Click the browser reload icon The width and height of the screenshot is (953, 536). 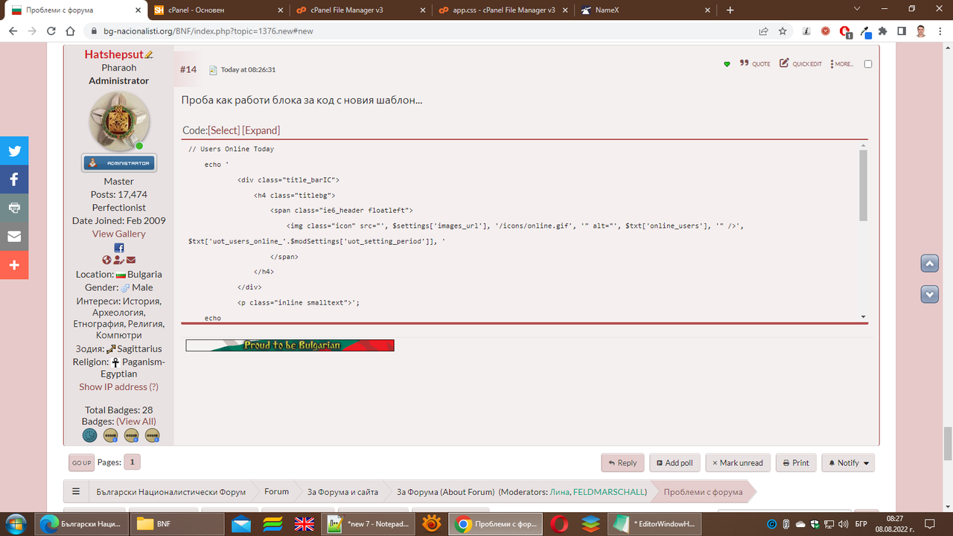tap(51, 31)
